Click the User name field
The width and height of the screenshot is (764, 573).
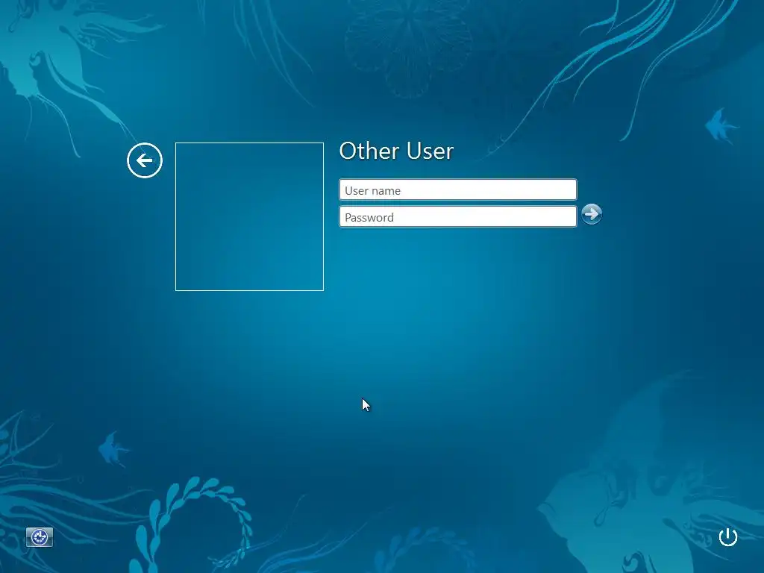pyautogui.click(x=458, y=190)
